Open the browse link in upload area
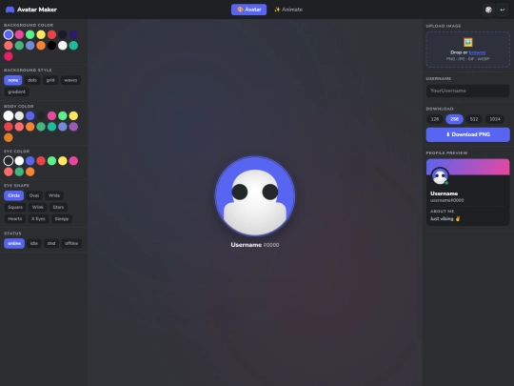Viewport: 514px width, 386px height. coord(477,52)
